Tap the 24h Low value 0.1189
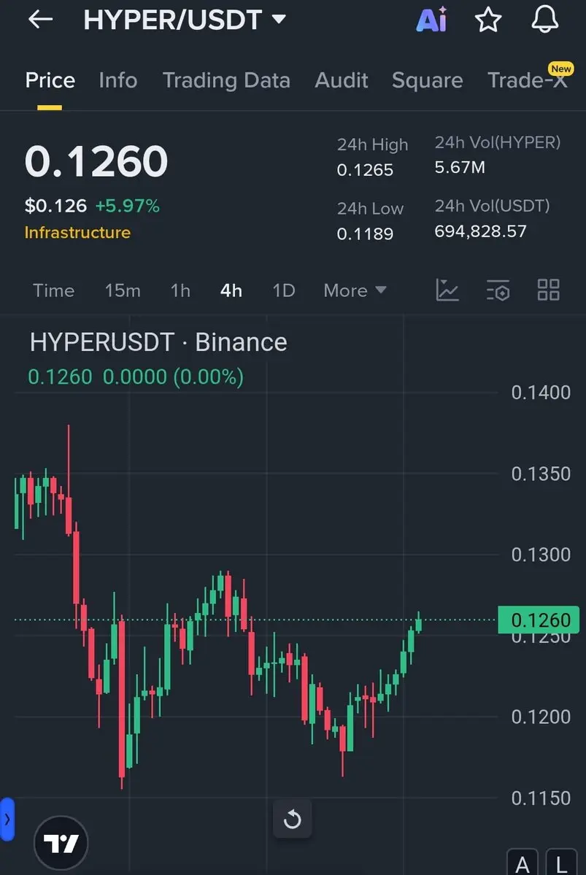The width and height of the screenshot is (586, 875). coord(365,234)
